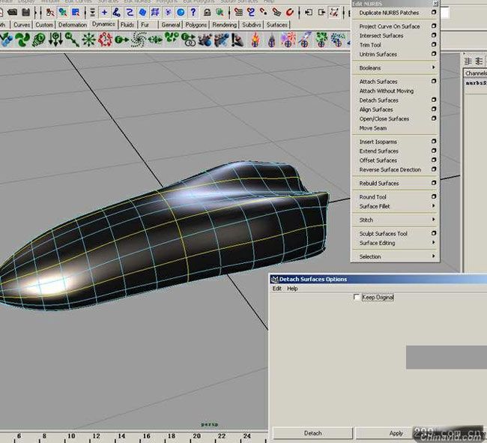The image size is (487, 443).
Task: Open the Insert Isoparms option box
Action: (x=434, y=142)
